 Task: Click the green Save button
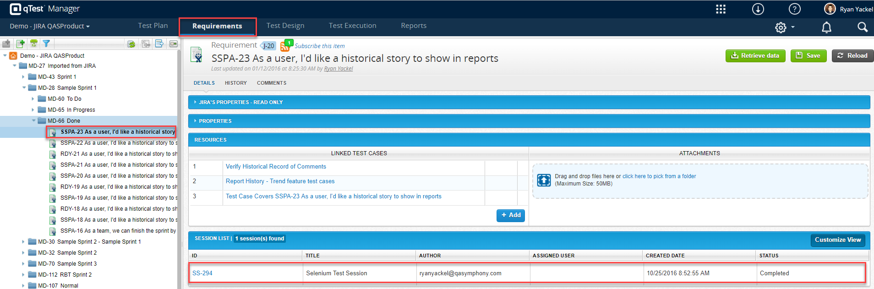(x=808, y=55)
